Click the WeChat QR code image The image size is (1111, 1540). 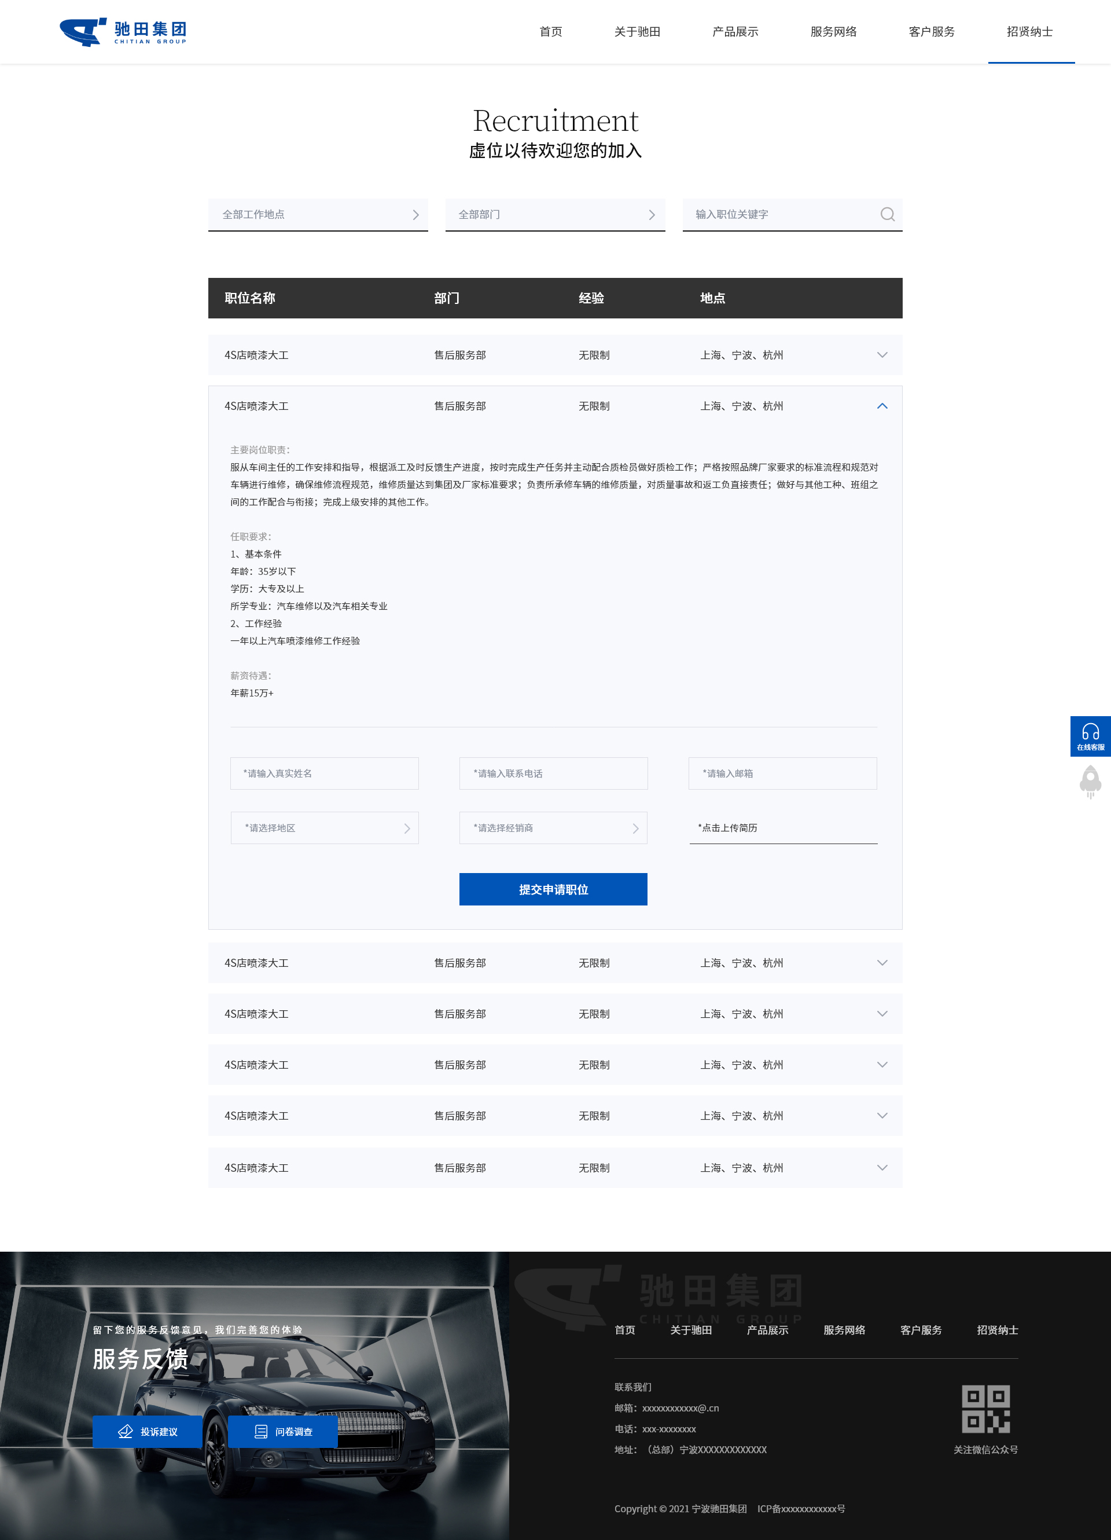(985, 1409)
